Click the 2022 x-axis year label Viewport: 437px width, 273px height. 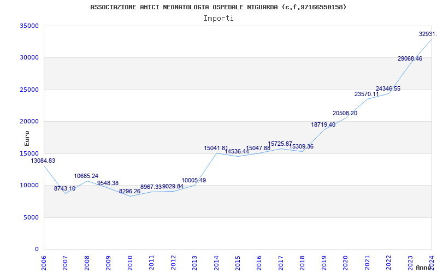[388, 262]
